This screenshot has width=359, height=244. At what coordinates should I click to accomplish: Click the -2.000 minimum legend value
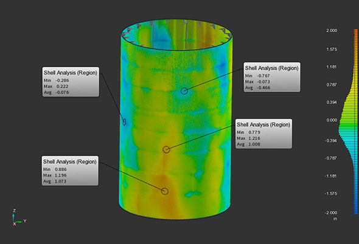click(331, 212)
